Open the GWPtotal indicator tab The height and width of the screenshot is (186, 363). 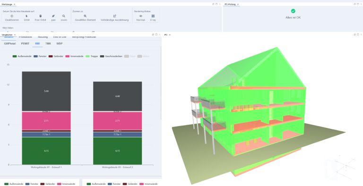tap(10, 43)
